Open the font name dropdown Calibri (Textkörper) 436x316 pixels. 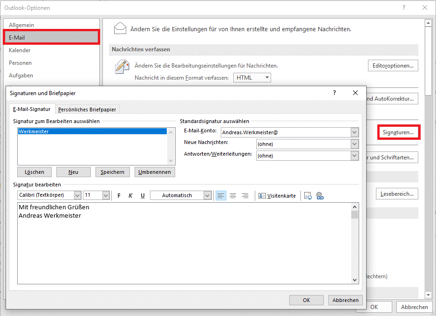click(77, 195)
